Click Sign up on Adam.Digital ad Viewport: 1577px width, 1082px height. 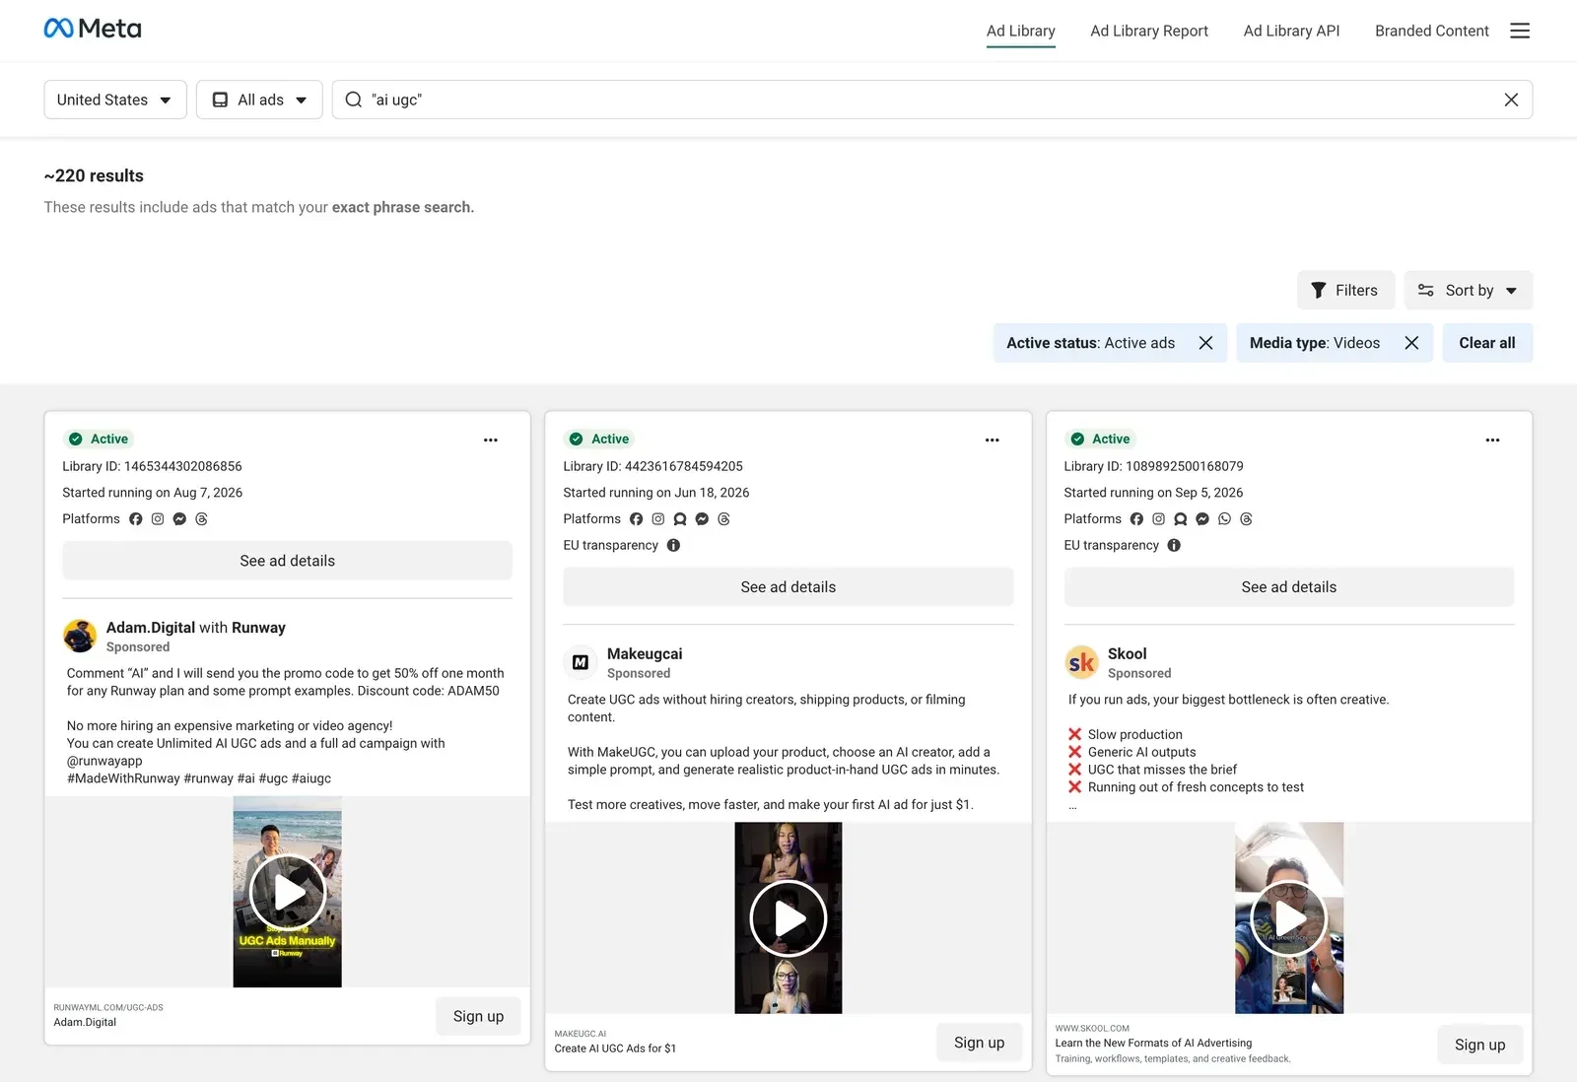[x=478, y=1016]
